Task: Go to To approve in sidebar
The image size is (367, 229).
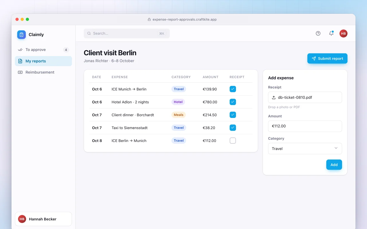Action: [x=43, y=50]
